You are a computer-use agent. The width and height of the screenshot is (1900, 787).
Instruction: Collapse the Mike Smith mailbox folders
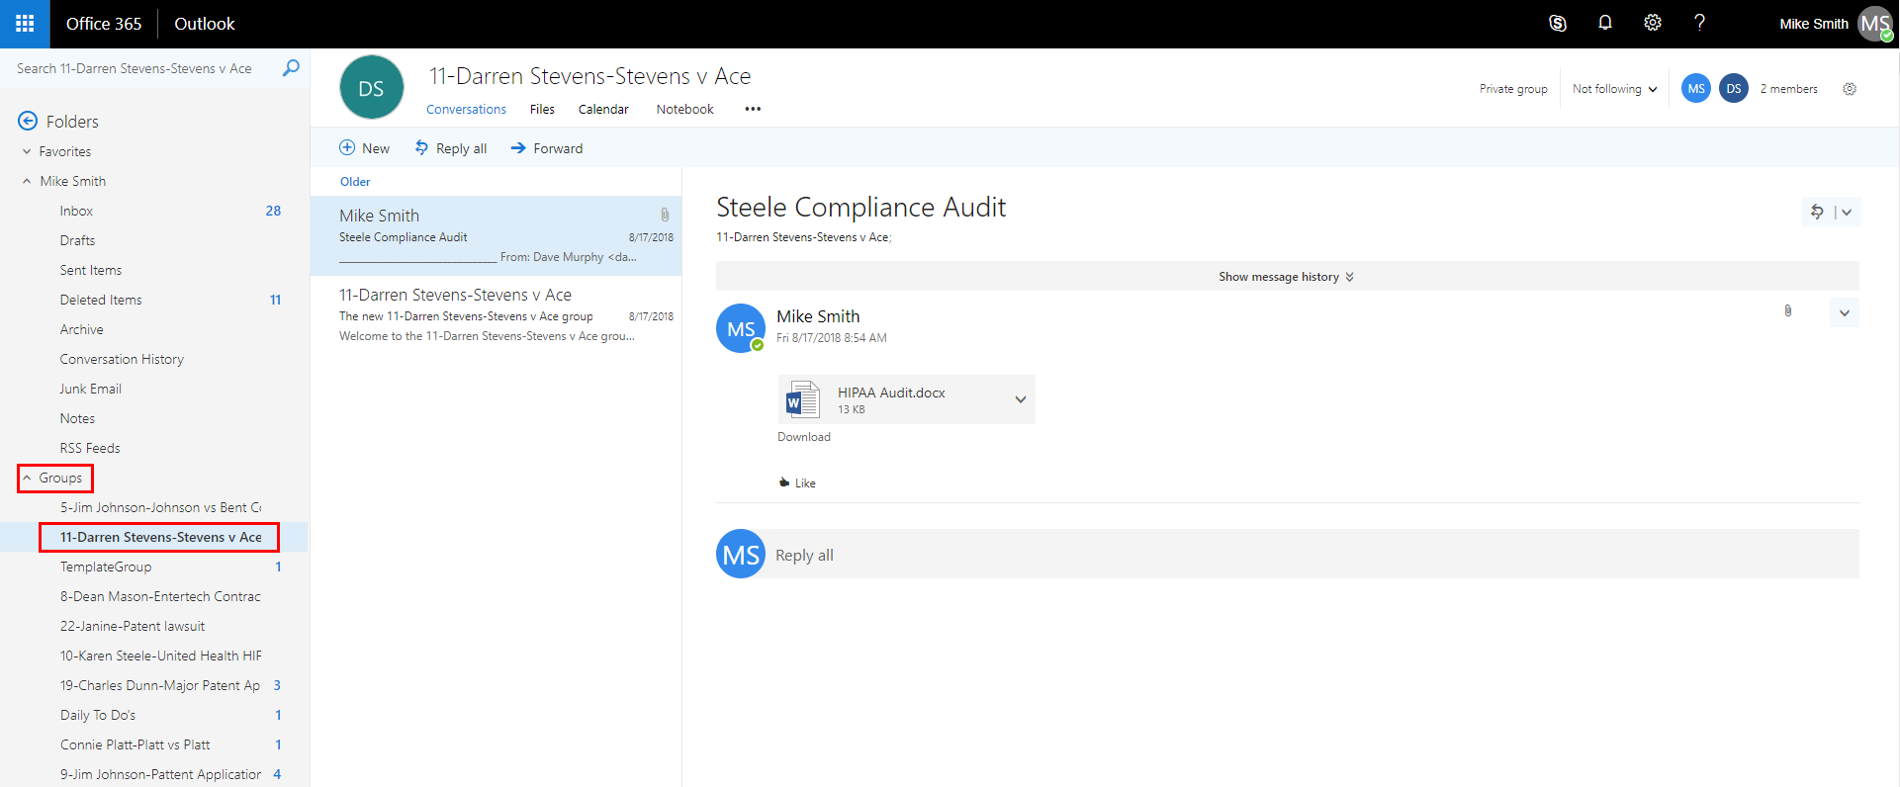point(27,181)
